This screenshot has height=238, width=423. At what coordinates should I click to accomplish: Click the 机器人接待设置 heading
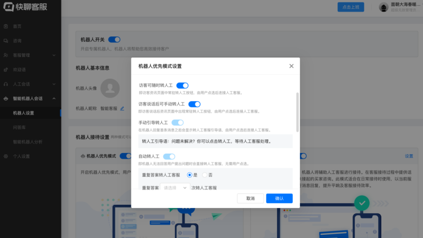93,137
